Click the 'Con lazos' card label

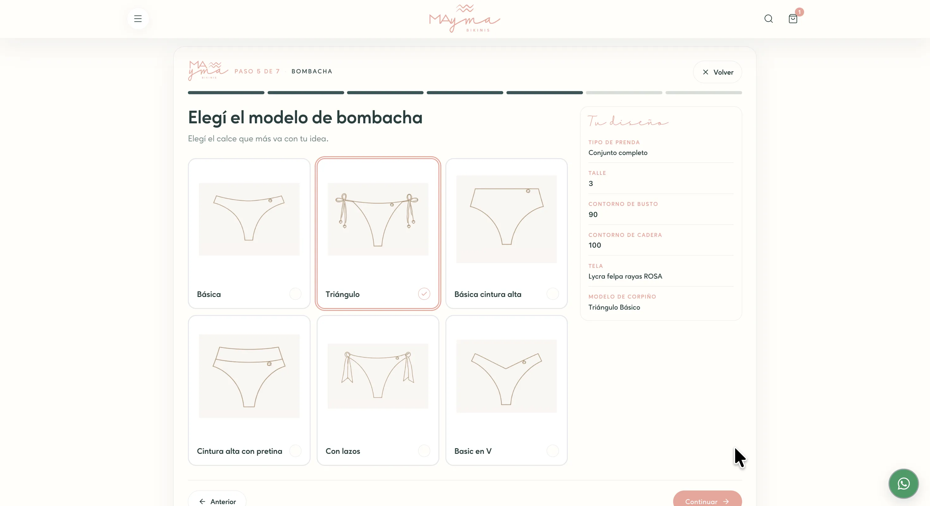coord(343,451)
